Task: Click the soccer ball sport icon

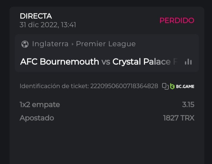Action: [x=25, y=44]
